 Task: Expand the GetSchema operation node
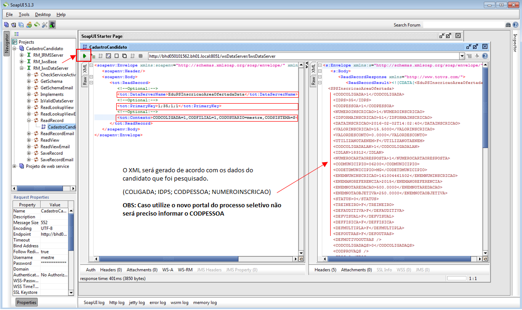30,81
